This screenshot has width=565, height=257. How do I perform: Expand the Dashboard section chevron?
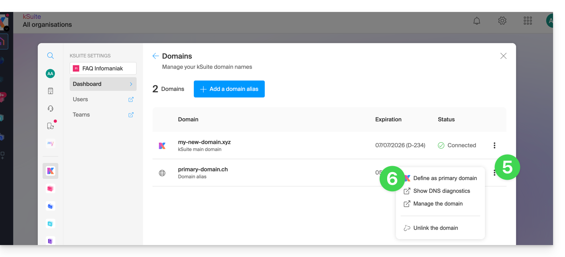tap(131, 84)
